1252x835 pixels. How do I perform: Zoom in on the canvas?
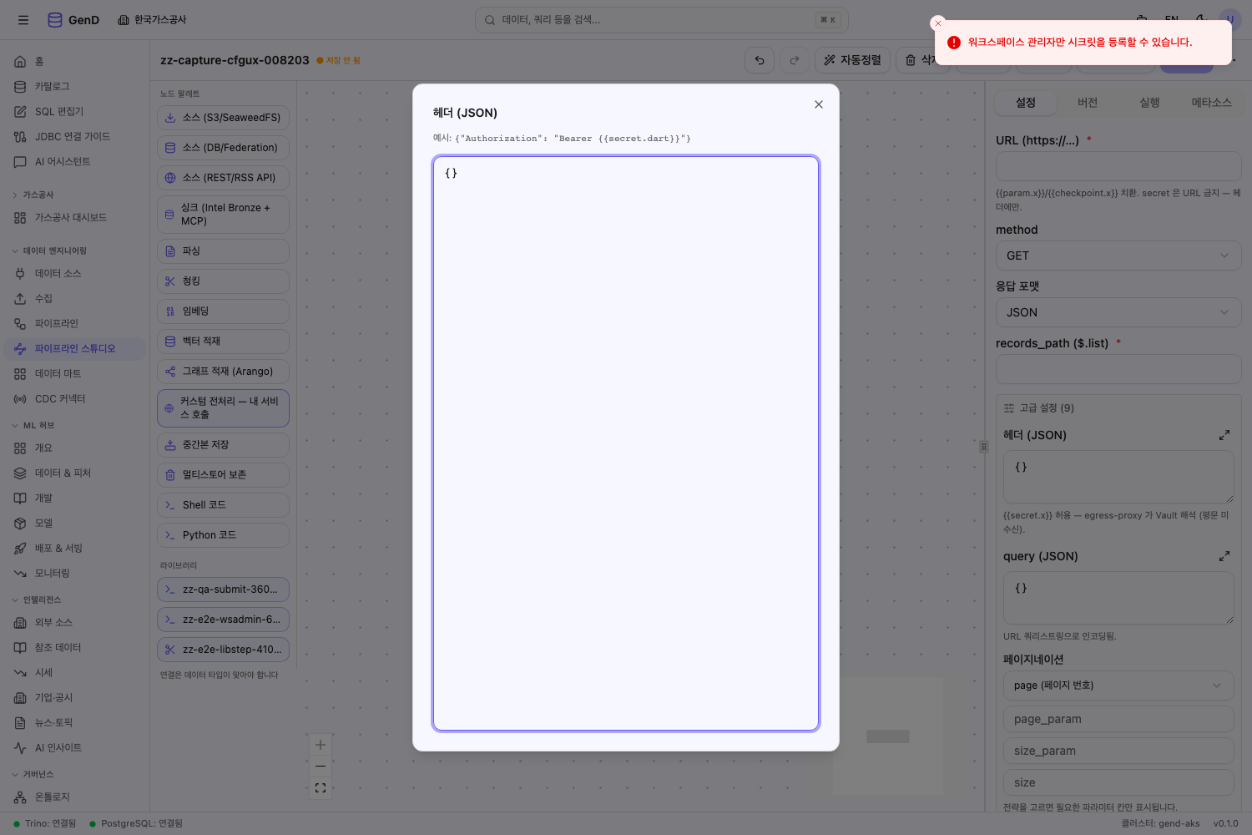[321, 745]
